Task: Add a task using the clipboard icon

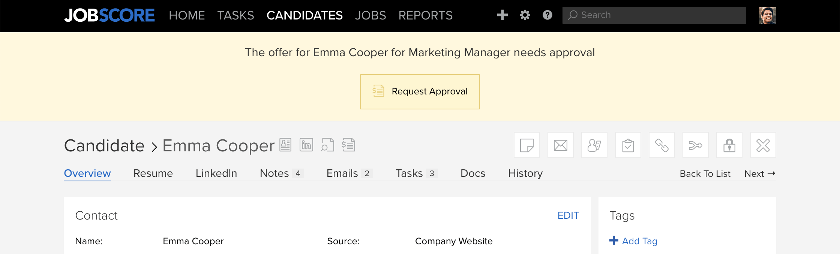Action: 628,145
